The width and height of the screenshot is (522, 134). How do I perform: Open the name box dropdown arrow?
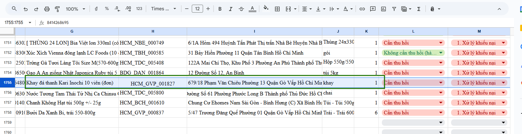[x=30, y=23]
